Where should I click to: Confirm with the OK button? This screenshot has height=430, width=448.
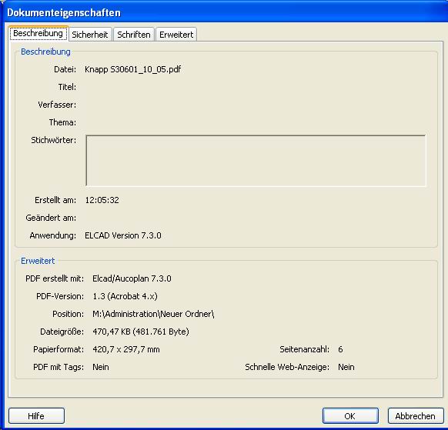350,415
